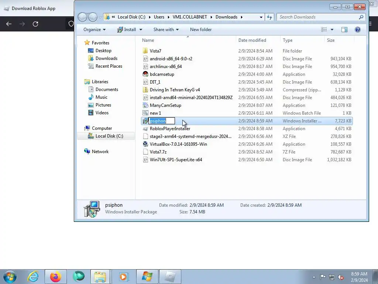Open Windows Start orb
This screenshot has width=378, height=284.
tap(10, 277)
